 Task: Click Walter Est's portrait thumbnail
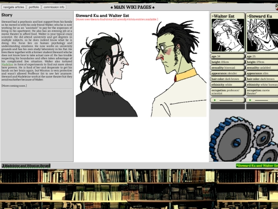click(228, 35)
